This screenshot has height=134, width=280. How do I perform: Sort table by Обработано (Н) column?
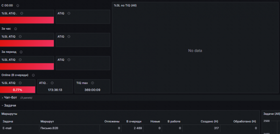(x=245, y=121)
